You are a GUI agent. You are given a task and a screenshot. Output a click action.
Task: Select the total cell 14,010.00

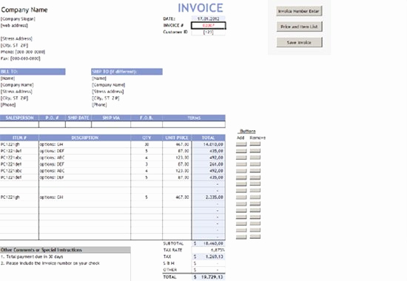[x=209, y=144]
